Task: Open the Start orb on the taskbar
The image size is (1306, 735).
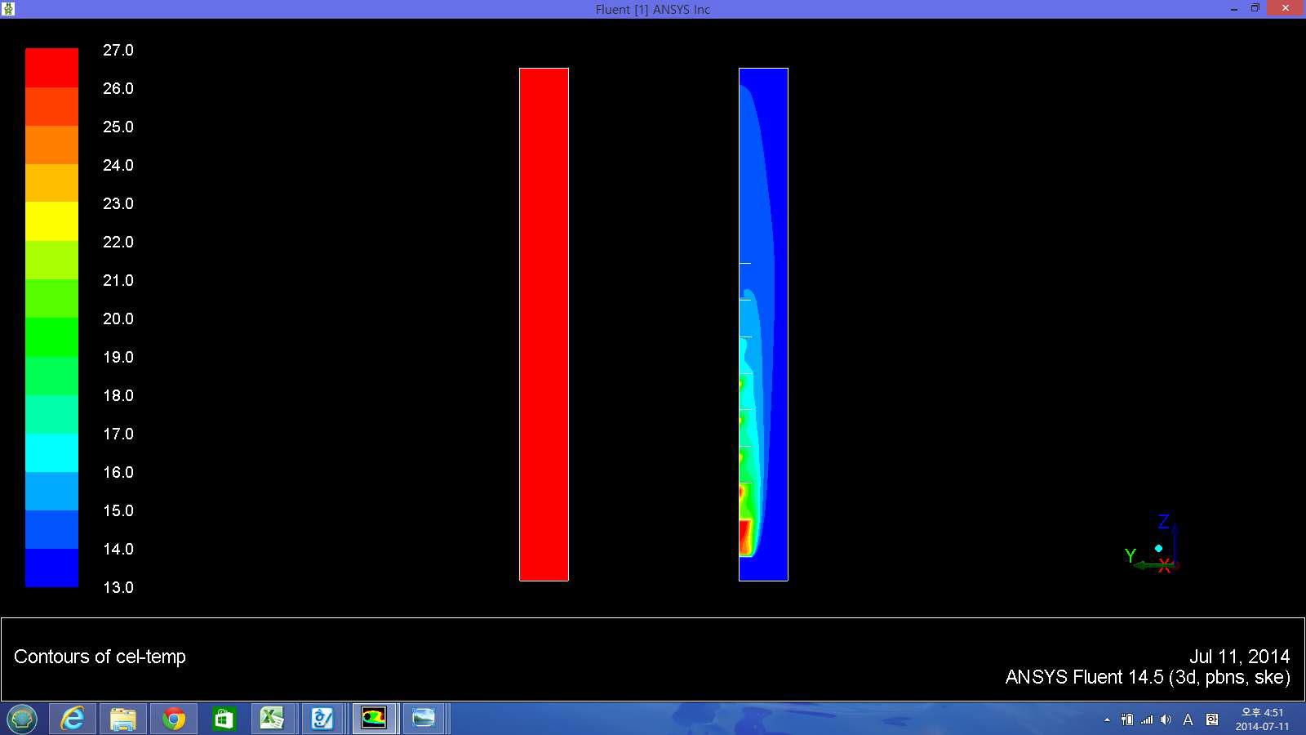Action: click(x=22, y=719)
